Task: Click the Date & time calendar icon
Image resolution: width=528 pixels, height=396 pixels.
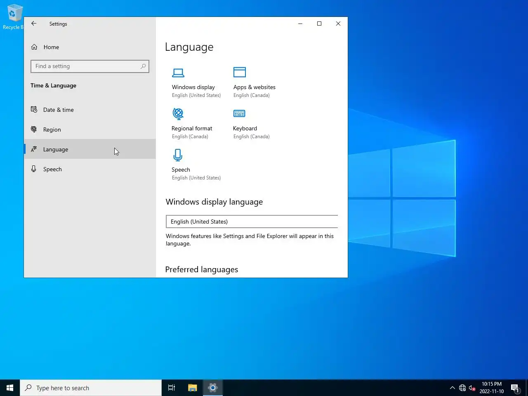Action: coord(34,109)
